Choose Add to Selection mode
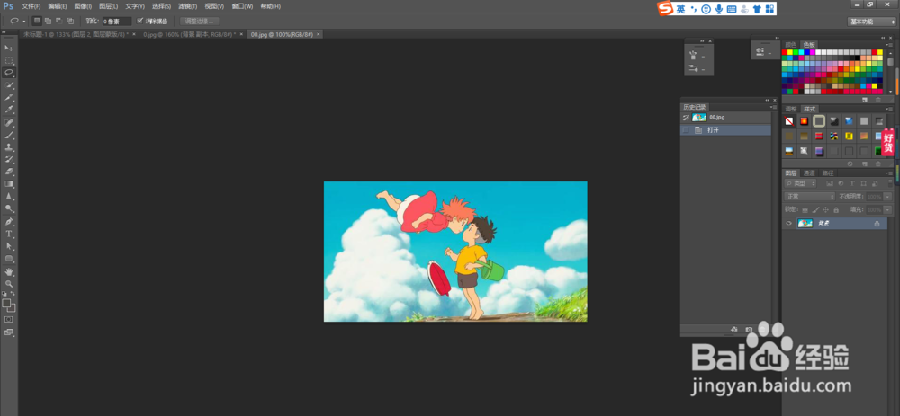 [x=48, y=22]
